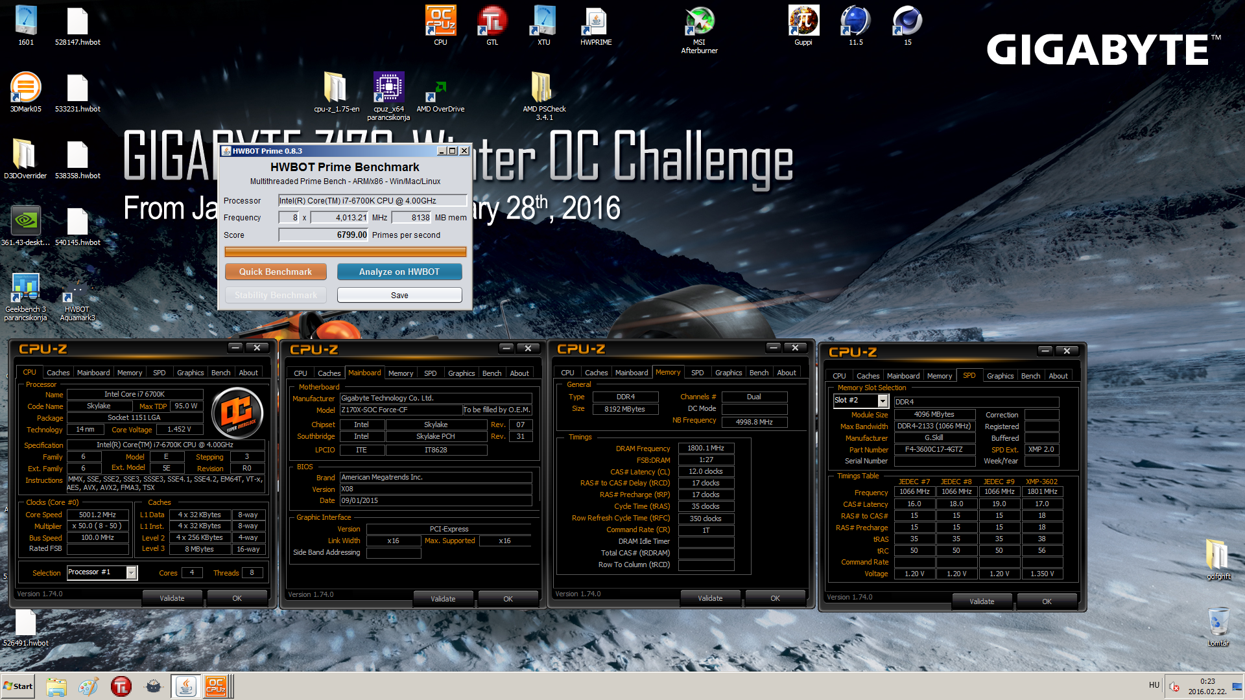Open MSI Afterburner desktop shortcut
The height and width of the screenshot is (700, 1245).
[699, 30]
